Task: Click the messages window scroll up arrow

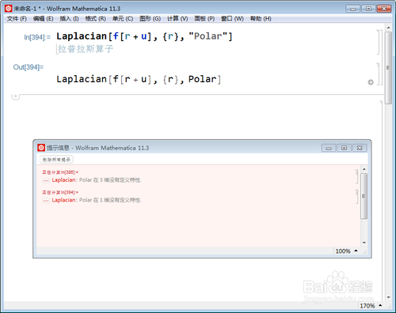Action: (364, 169)
